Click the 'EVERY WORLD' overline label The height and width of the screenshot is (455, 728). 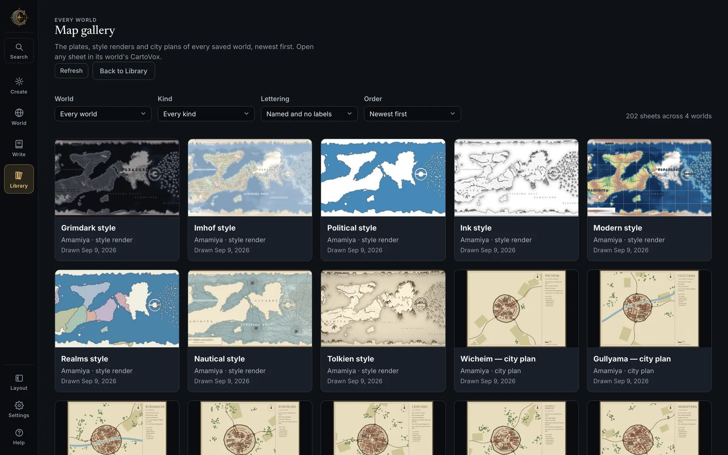[76, 20]
